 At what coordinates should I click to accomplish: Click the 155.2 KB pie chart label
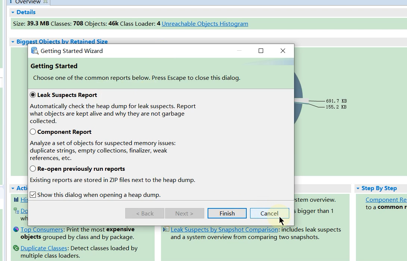pyautogui.click(x=337, y=107)
